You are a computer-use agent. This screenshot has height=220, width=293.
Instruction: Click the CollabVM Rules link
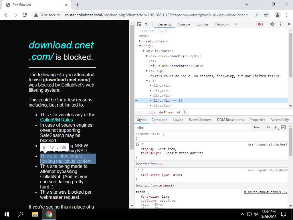(x=56, y=120)
